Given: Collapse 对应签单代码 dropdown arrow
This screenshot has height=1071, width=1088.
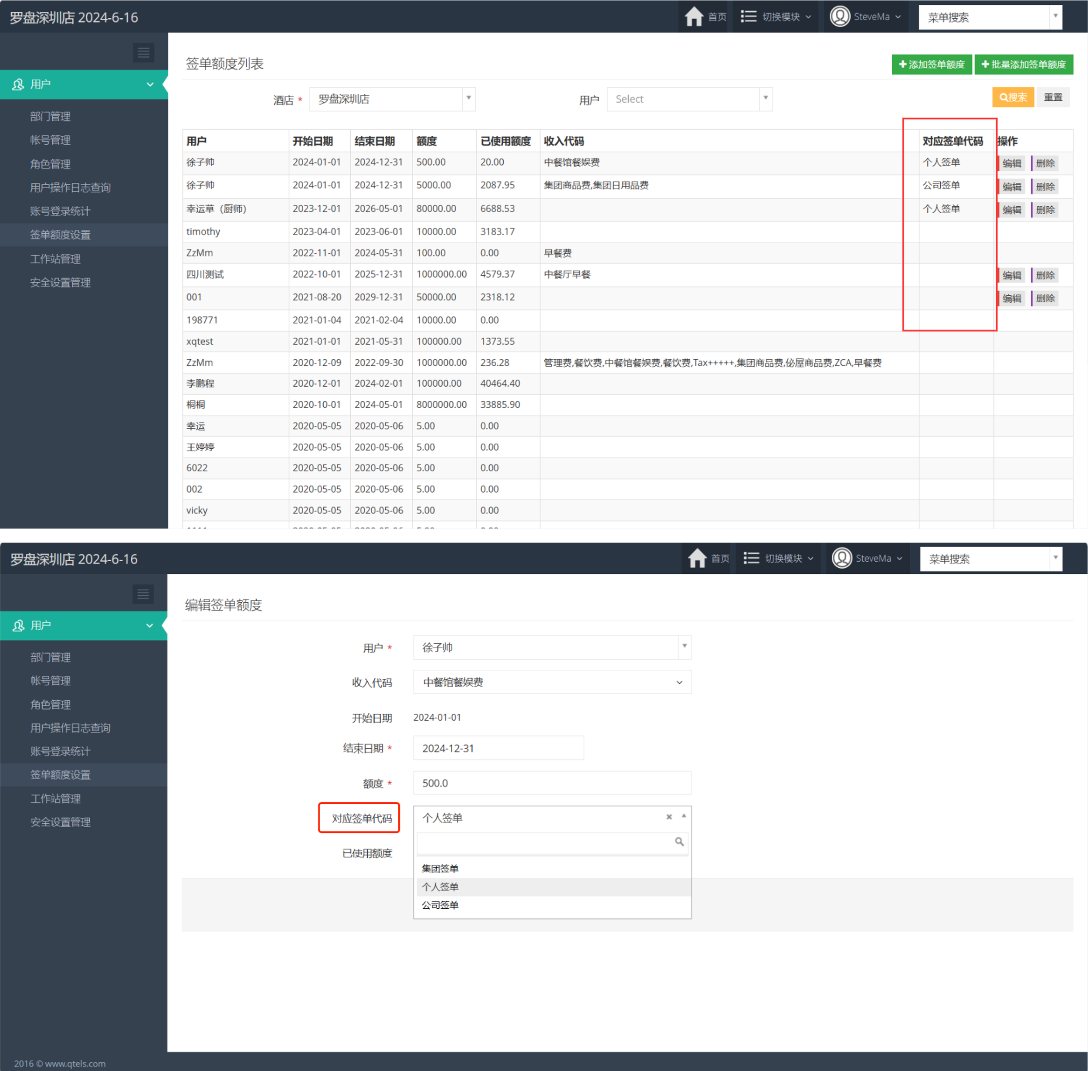Looking at the screenshot, I should click(x=684, y=816).
